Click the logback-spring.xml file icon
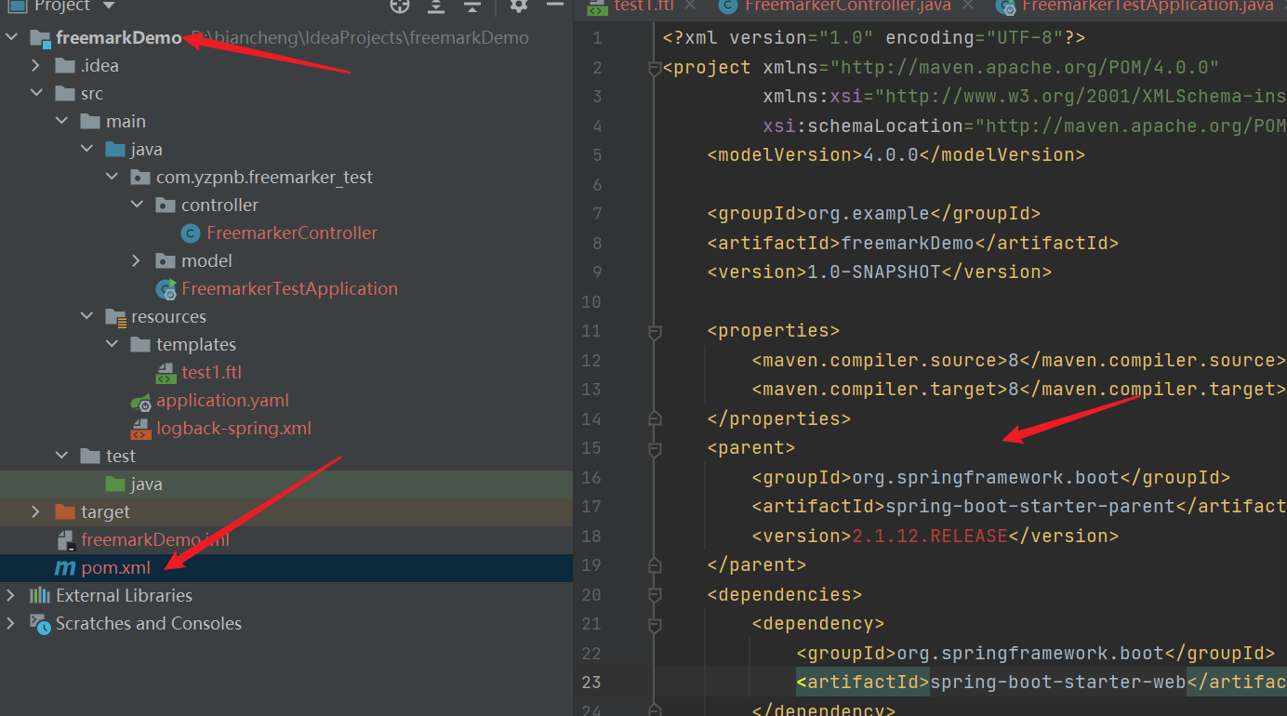The width and height of the screenshot is (1287, 716). click(x=141, y=429)
